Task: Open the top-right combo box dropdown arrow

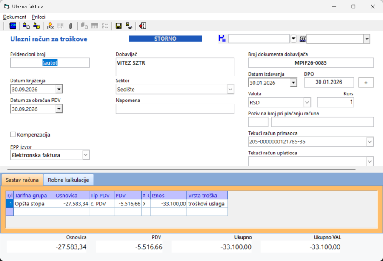Action: click(367, 39)
